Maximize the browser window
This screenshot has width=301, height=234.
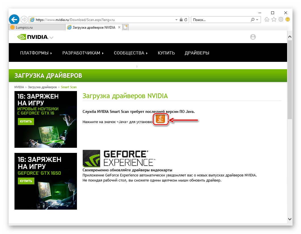pyautogui.click(x=272, y=13)
